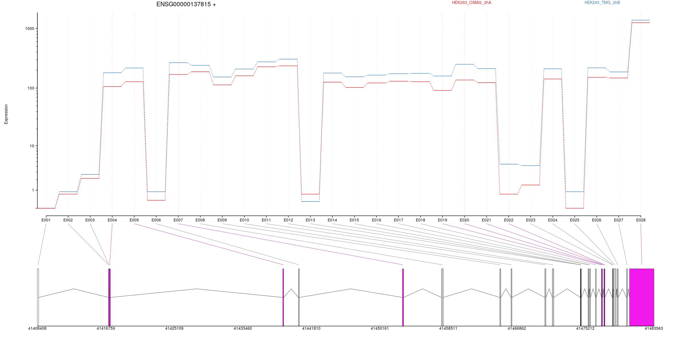
Task: Click genomic coordinate 41416759
Action: click(x=106, y=328)
